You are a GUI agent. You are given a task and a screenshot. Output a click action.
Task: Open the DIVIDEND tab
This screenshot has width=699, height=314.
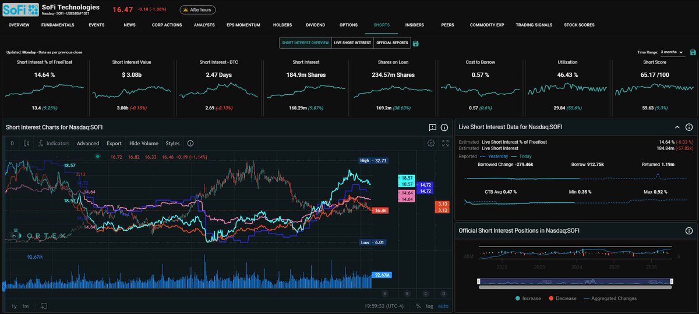[x=315, y=25]
